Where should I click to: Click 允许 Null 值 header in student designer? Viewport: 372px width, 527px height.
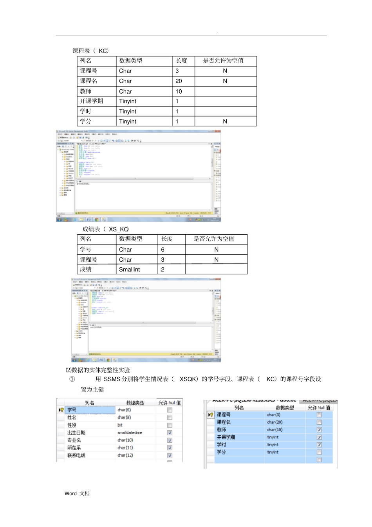pos(170,403)
